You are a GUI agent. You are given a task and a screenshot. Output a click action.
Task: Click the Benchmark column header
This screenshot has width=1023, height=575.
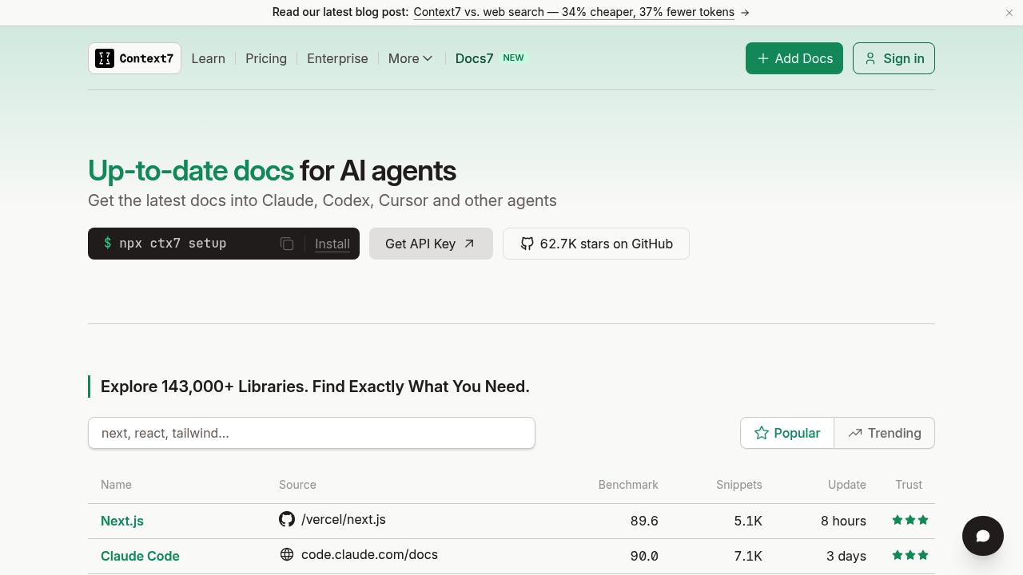tap(628, 485)
